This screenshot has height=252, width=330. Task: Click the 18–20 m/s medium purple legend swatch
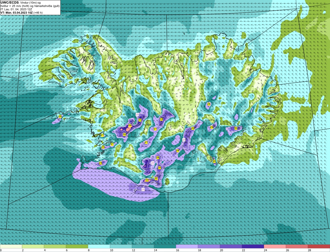(209, 246)
